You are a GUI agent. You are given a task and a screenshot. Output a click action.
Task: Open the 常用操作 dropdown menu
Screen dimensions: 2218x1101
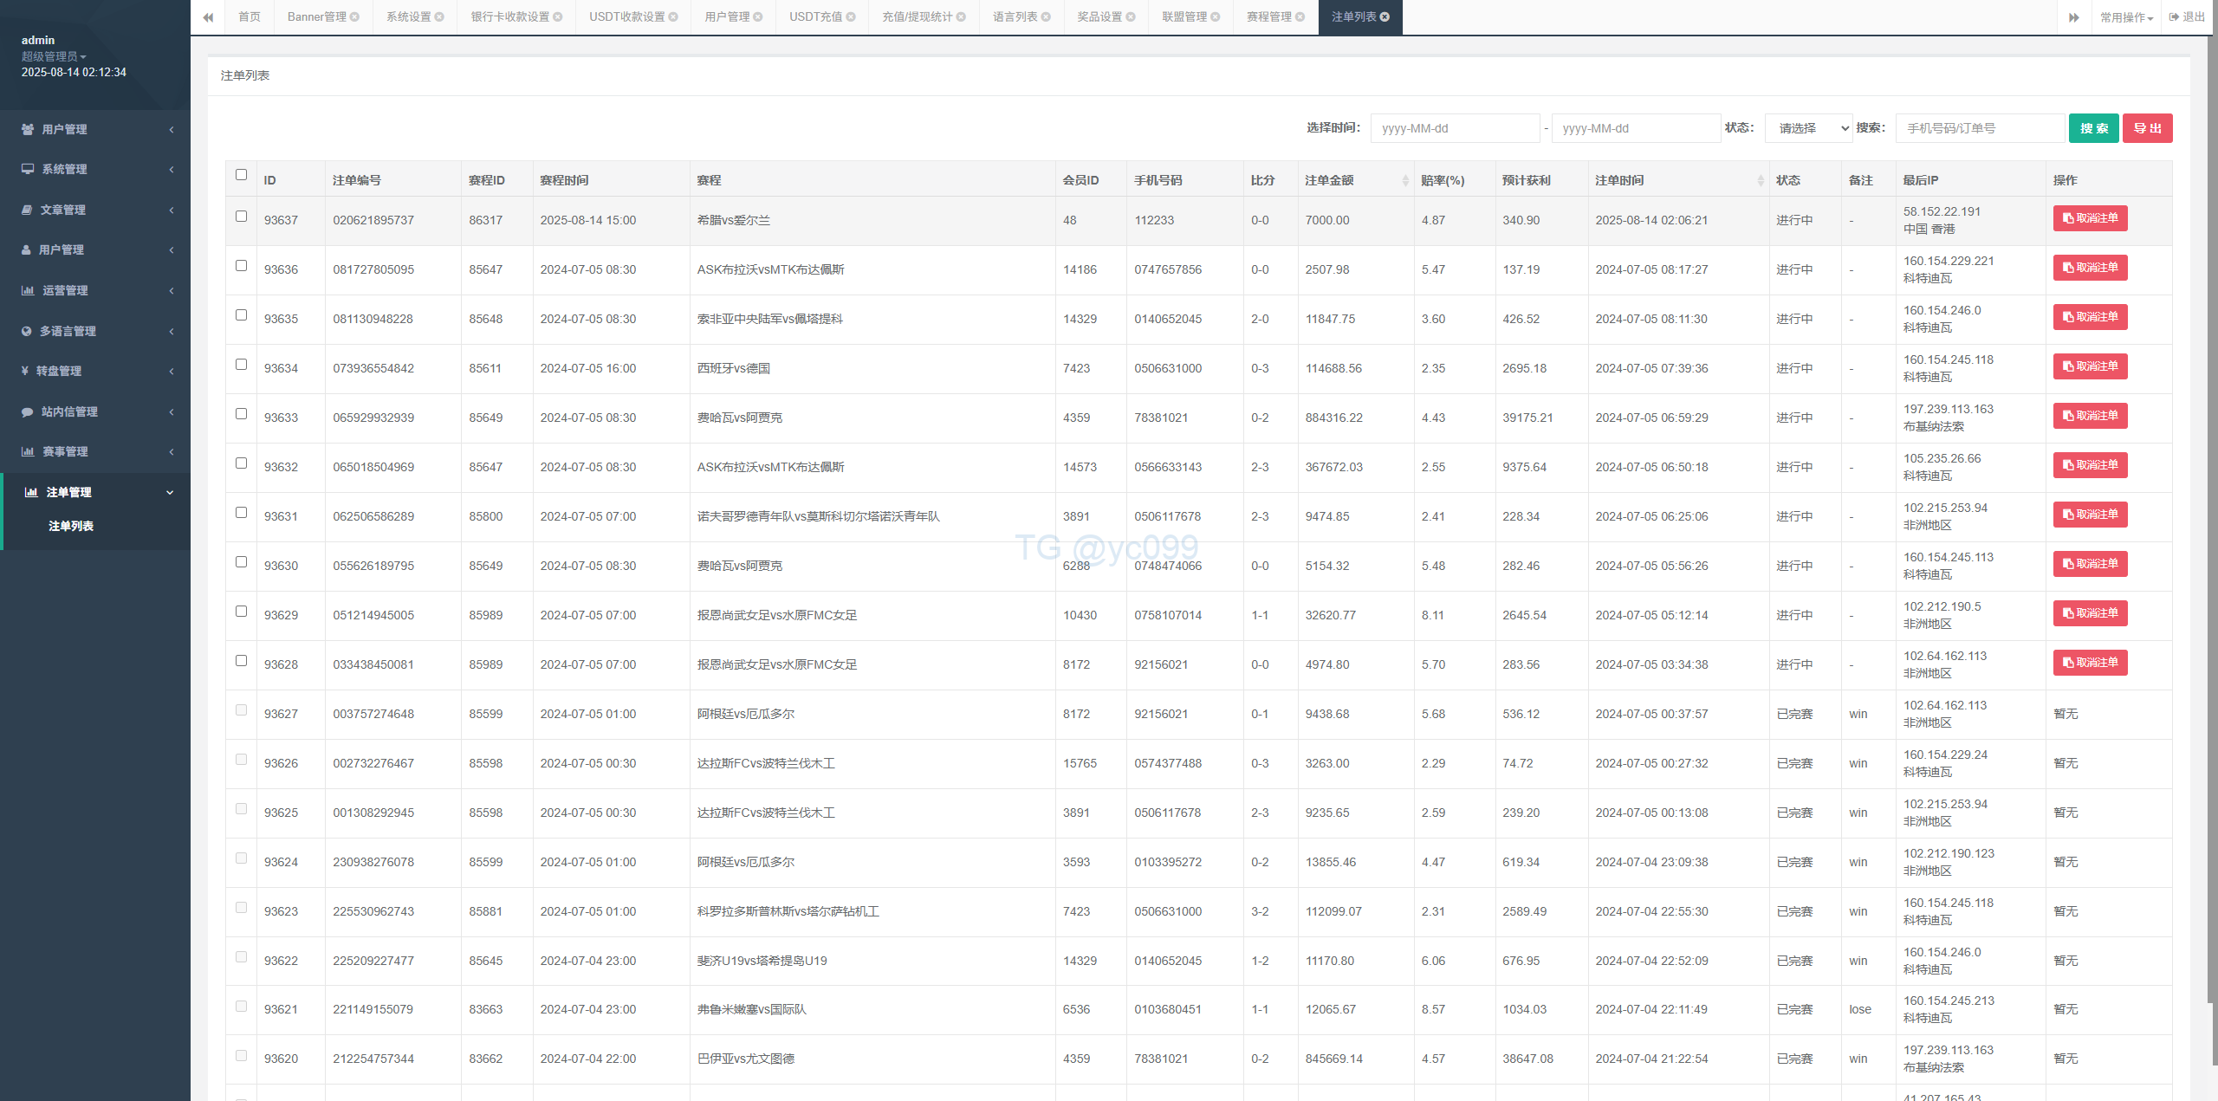point(2127,17)
